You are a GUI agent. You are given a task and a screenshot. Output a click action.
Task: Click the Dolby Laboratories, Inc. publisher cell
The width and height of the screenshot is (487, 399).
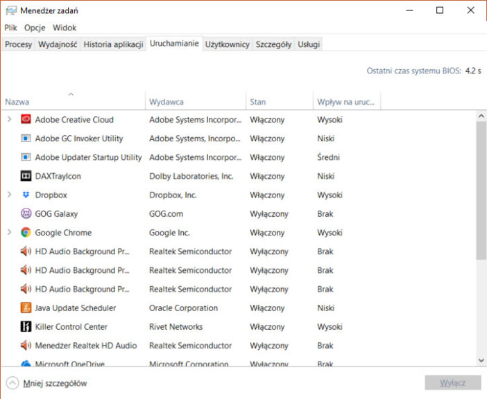[191, 176]
